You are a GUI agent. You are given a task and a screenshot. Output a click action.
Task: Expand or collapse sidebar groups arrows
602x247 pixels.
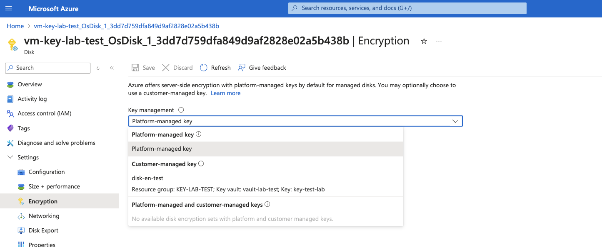tap(98, 68)
